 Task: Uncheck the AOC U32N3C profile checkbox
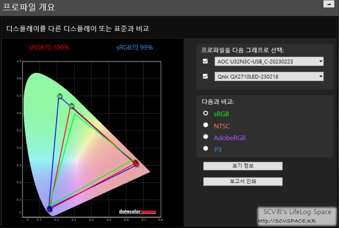click(205, 61)
